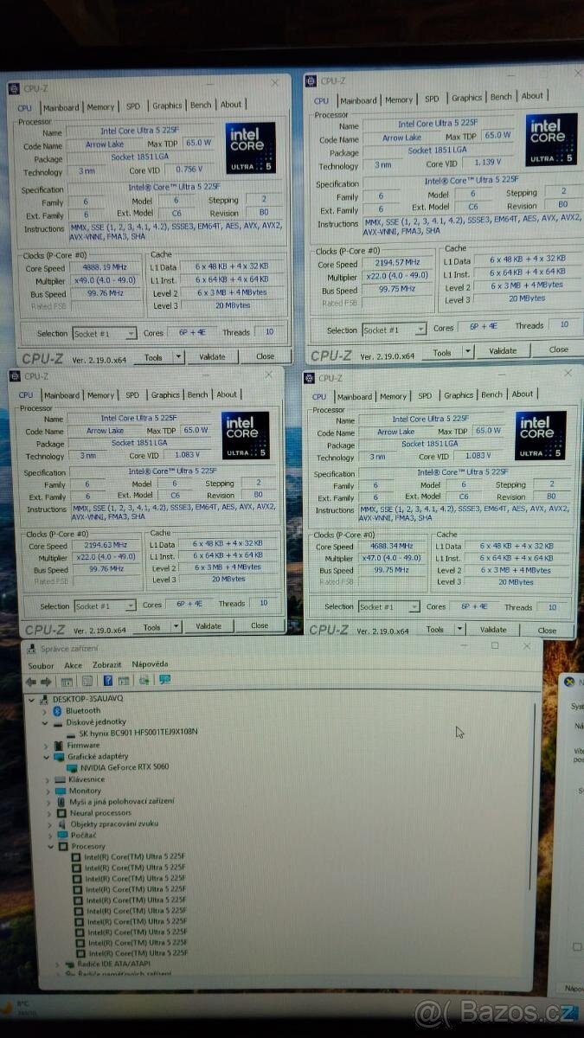This screenshot has width=584, height=1038.
Task: Open the Akce menu in Device Manager
Action: [x=74, y=665]
